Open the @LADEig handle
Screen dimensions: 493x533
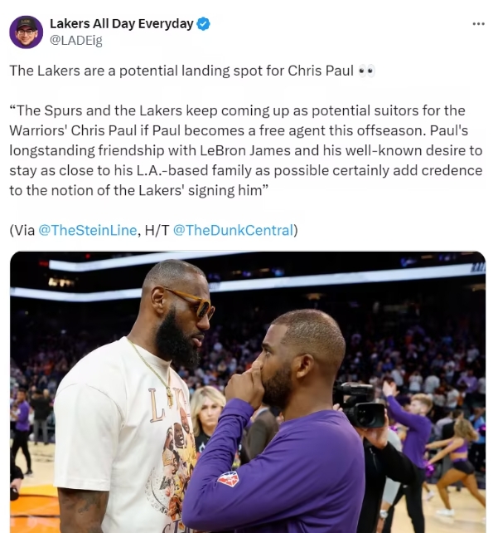click(x=76, y=41)
